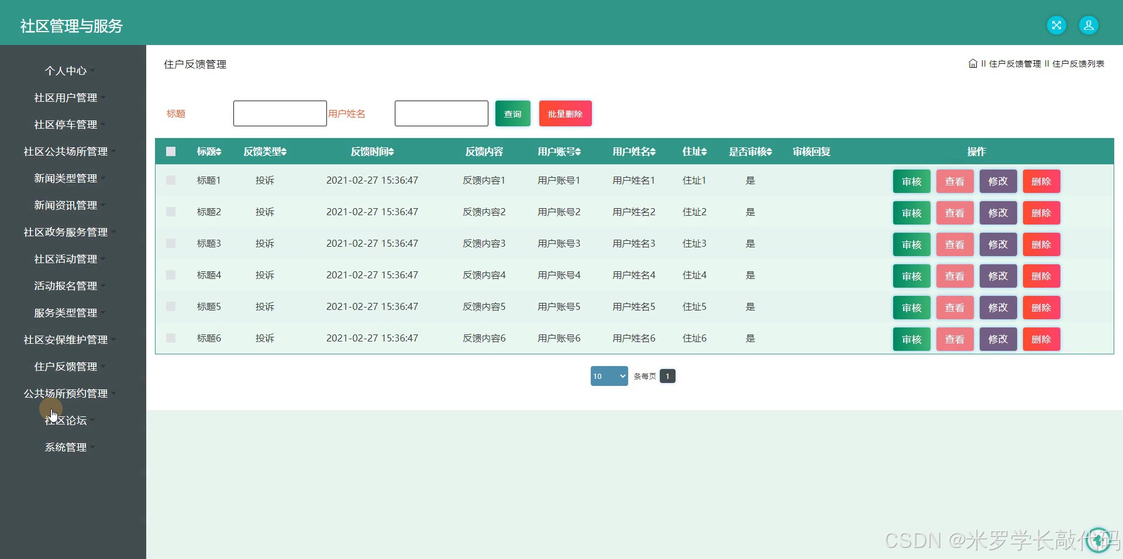Click the home icon in breadcrumb
1123x559 pixels.
(973, 64)
